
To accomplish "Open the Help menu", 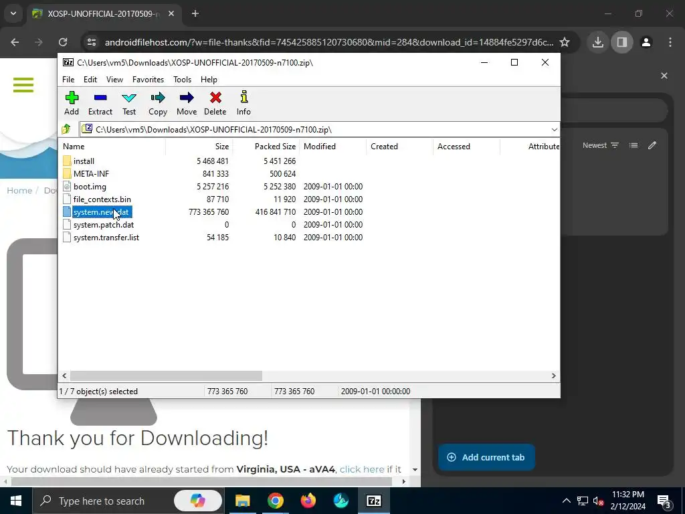I will click(x=209, y=80).
